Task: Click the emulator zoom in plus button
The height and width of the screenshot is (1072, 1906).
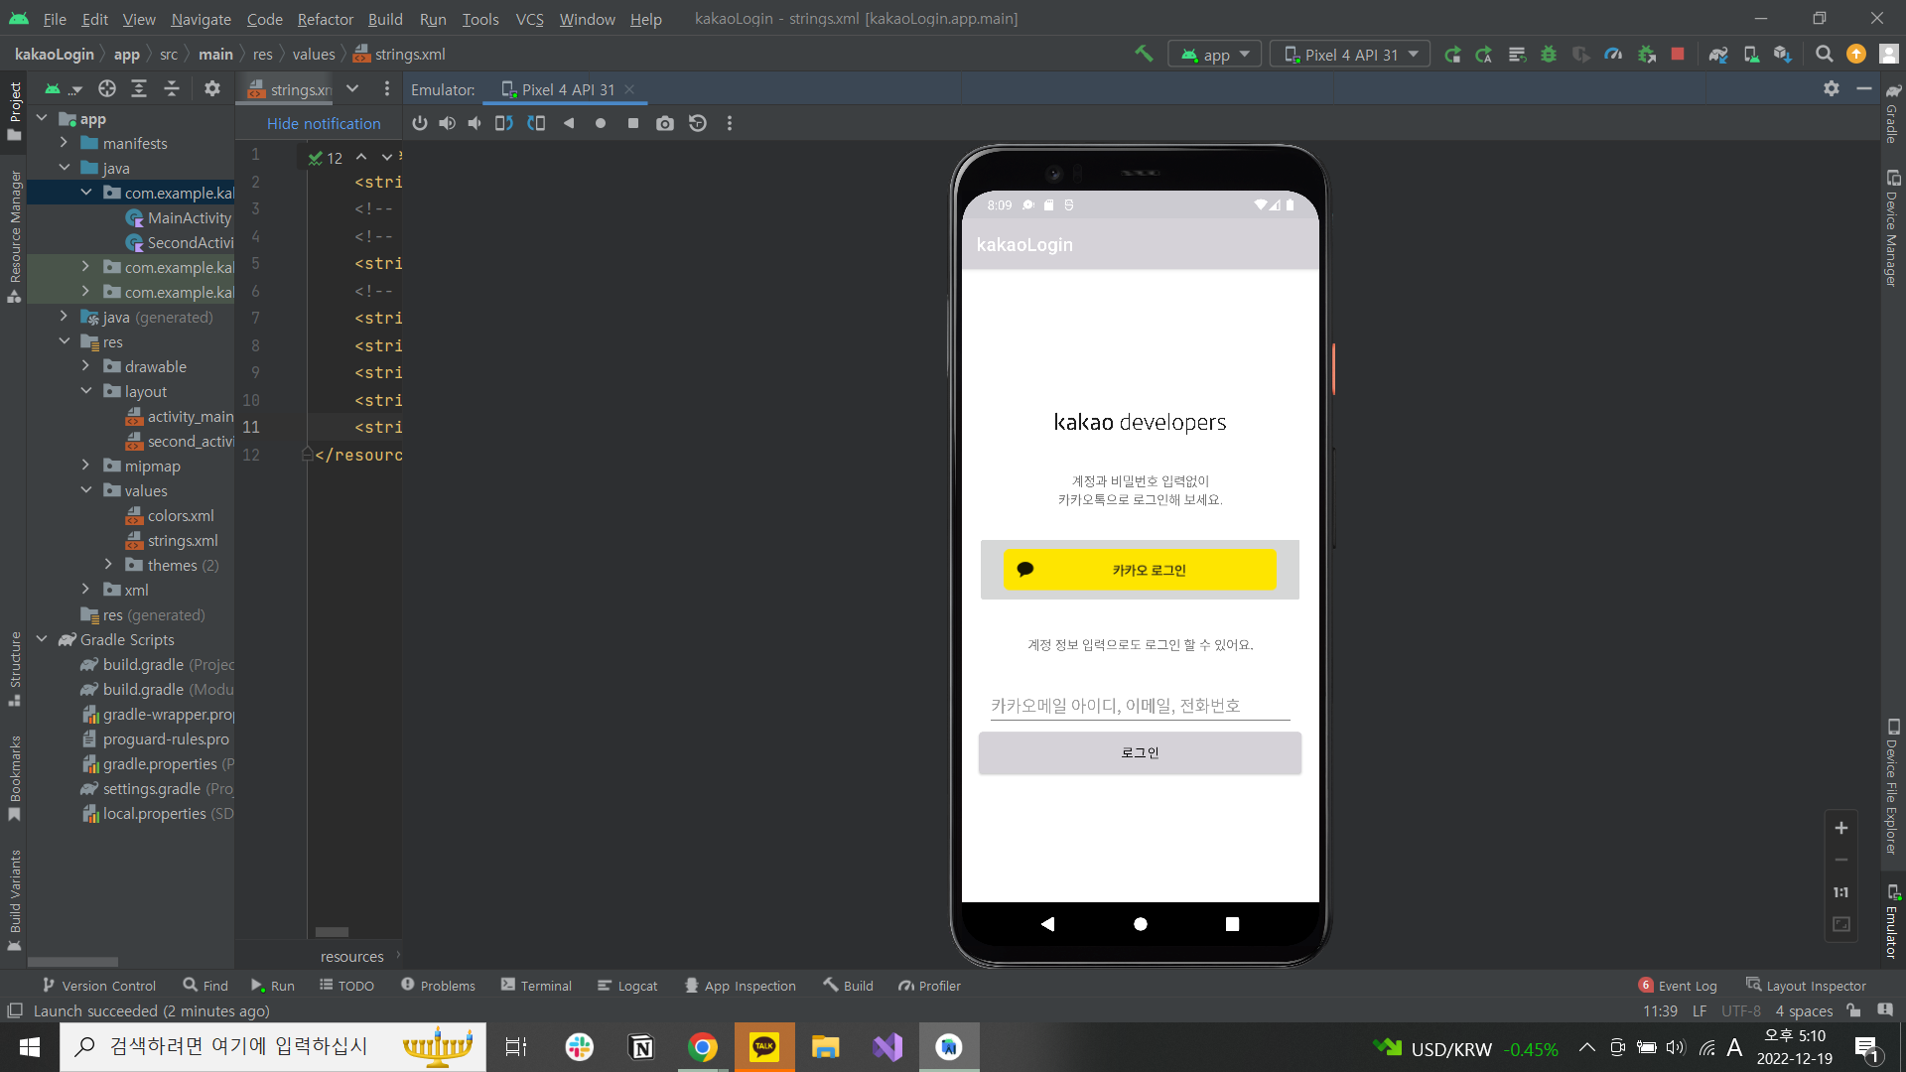Action: (1841, 828)
